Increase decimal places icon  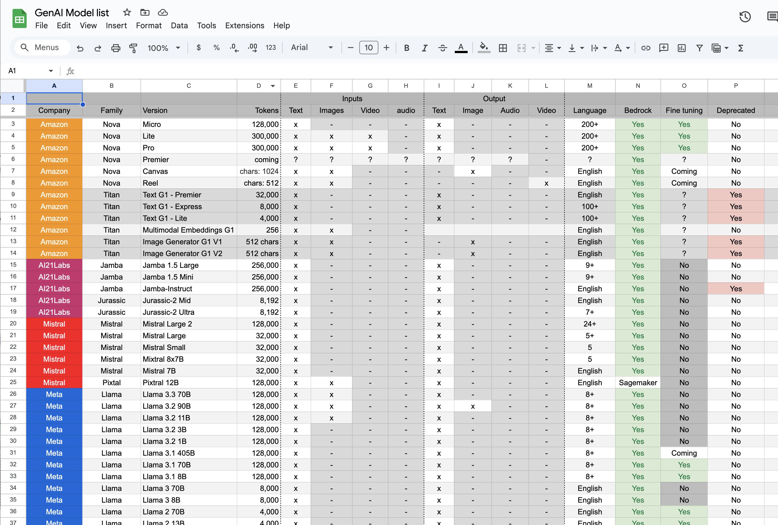tap(252, 48)
